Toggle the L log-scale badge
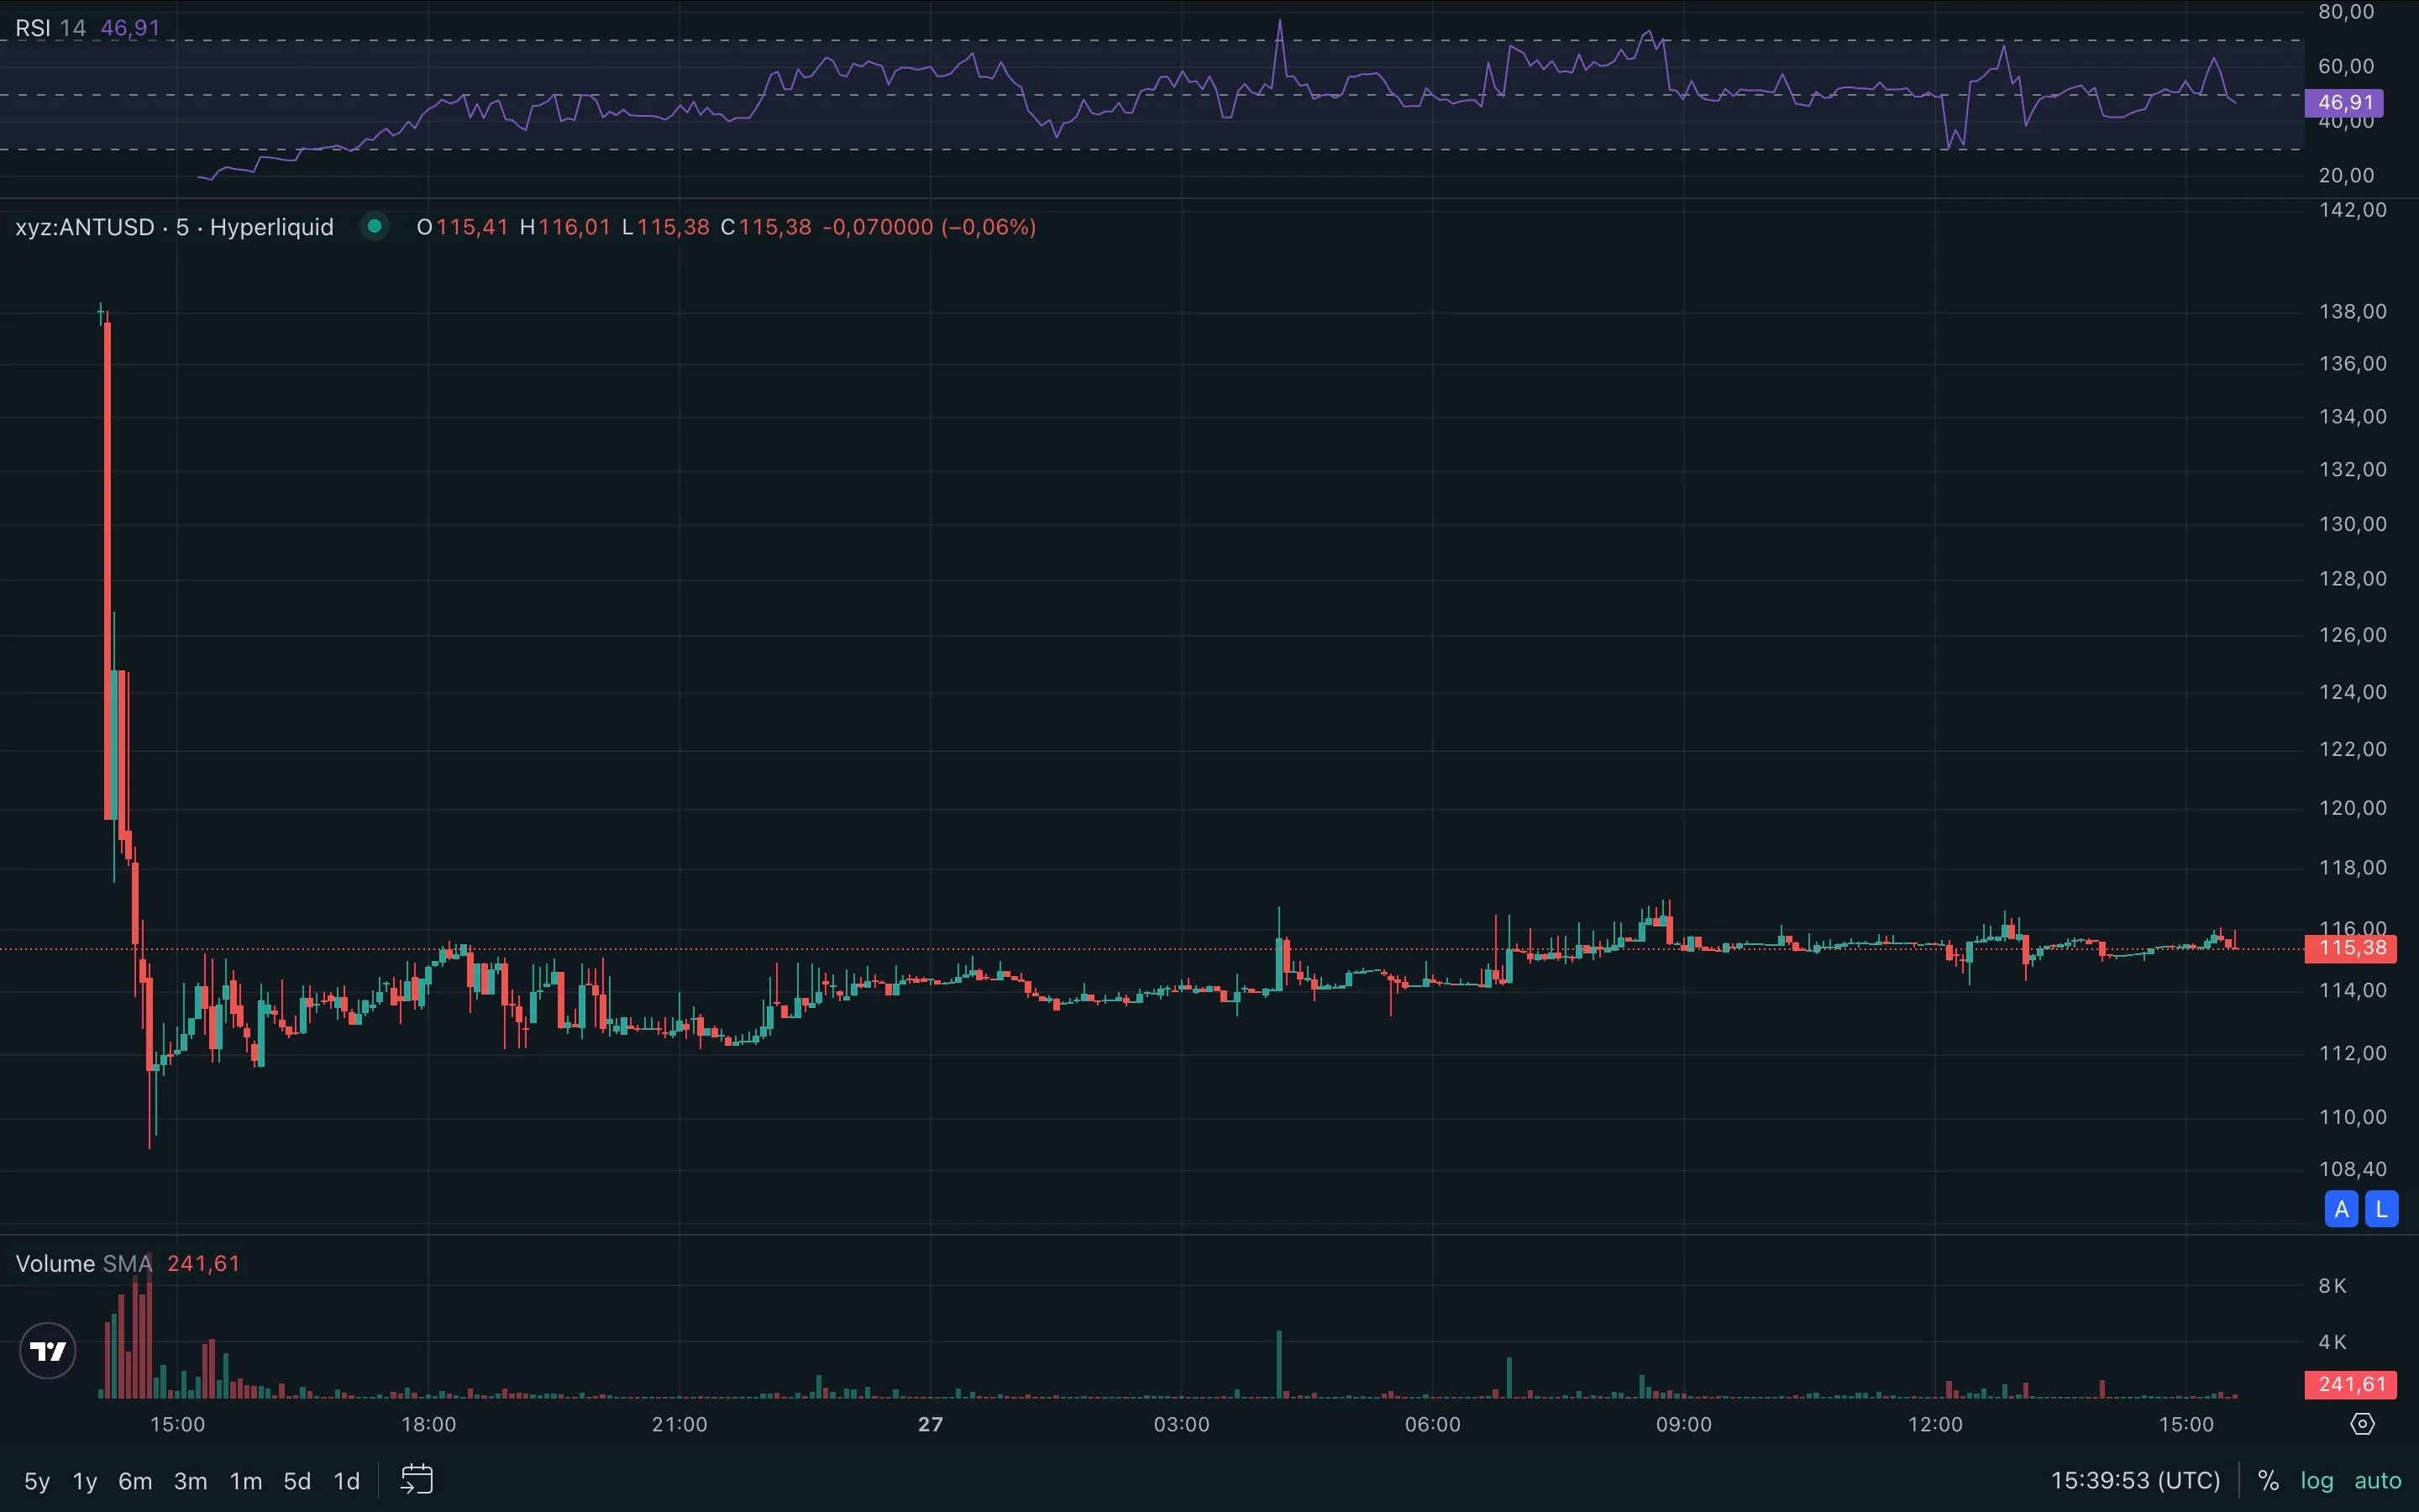 coord(2382,1209)
